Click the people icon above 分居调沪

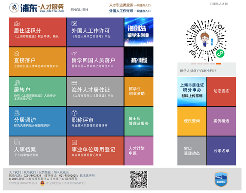click(x=17, y=113)
